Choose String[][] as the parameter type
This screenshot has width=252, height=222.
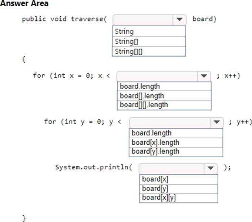[x=149, y=51]
